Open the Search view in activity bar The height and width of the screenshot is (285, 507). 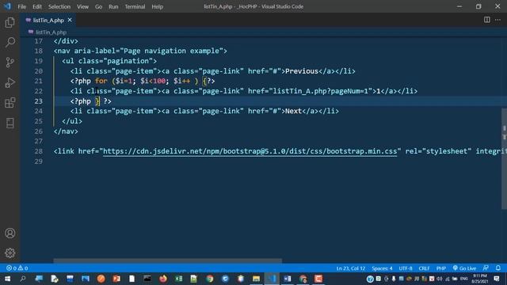click(x=10, y=42)
